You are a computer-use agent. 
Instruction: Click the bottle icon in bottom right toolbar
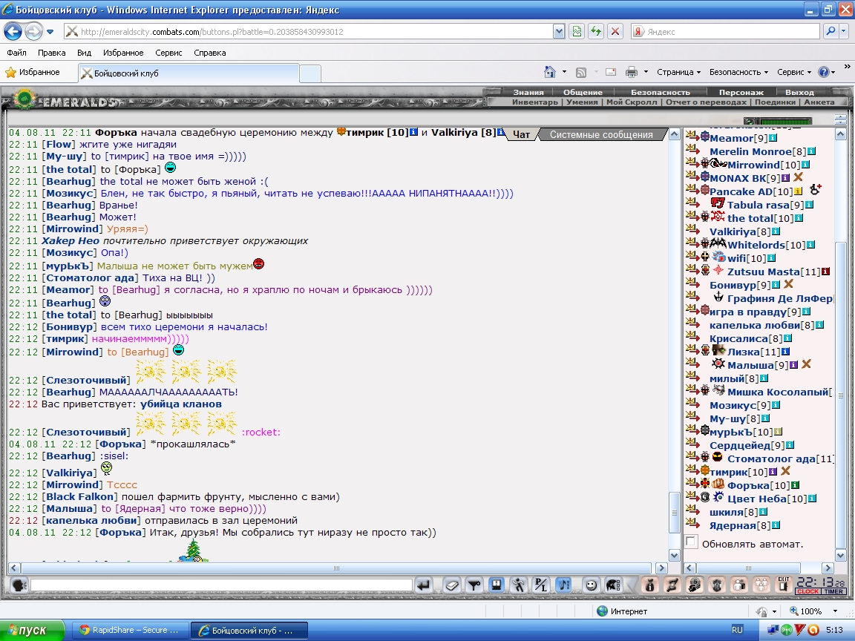[649, 585]
